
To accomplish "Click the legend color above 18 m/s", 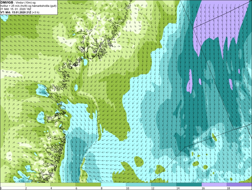I will click(239, 184).
